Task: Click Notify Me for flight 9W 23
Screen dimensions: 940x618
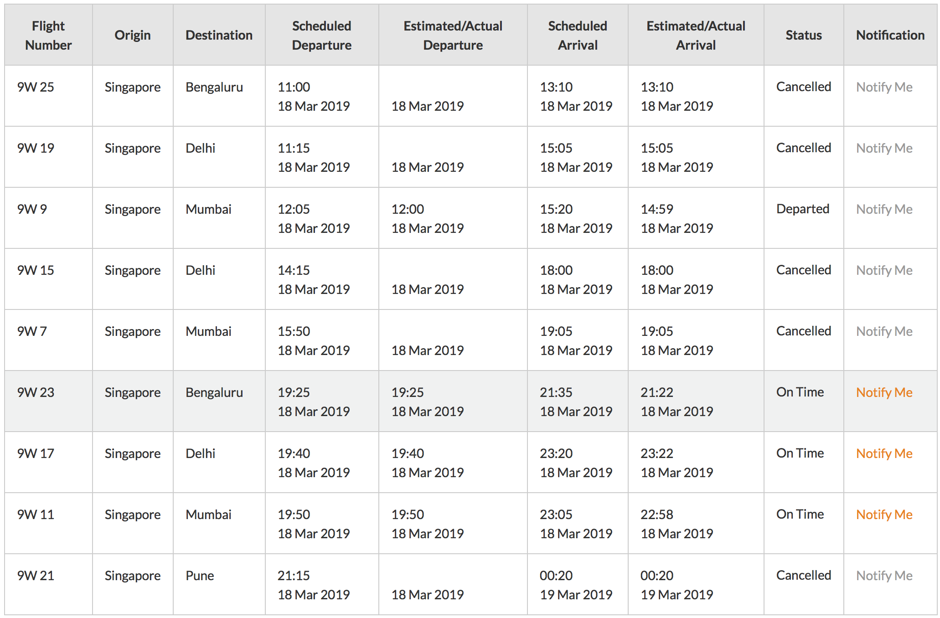Action: (x=884, y=392)
